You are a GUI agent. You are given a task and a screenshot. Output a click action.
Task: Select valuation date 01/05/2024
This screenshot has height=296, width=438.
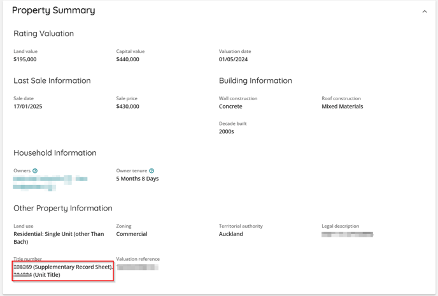233,59
